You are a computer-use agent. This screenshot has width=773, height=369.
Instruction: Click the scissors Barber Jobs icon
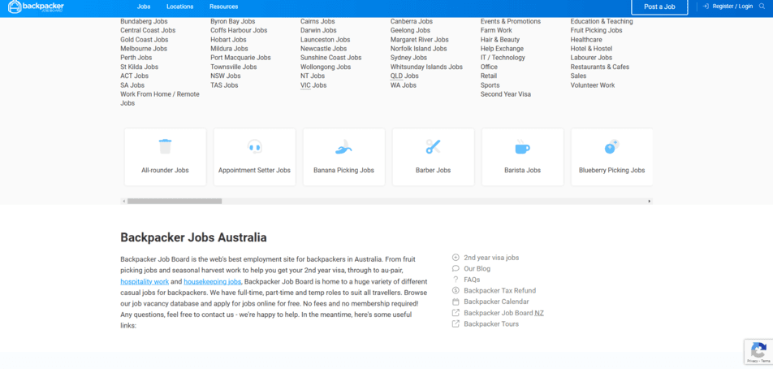(433, 146)
